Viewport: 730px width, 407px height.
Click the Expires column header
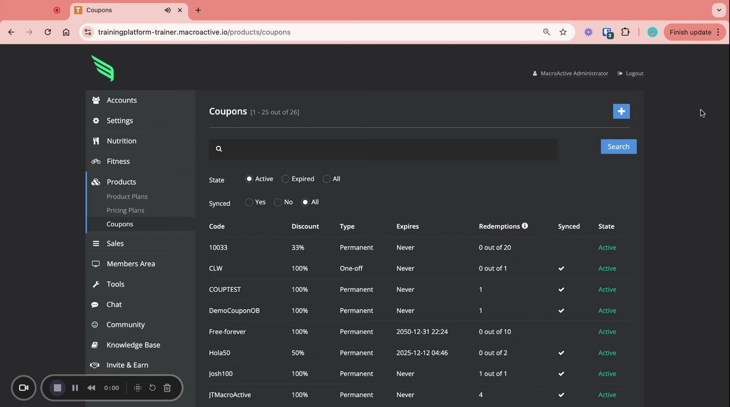[x=408, y=226]
